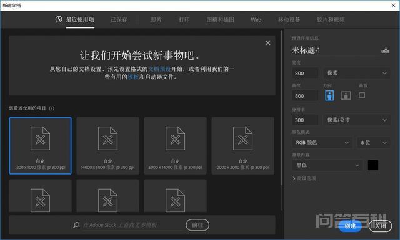Open the 黑色 background content dropdown
The width and height of the screenshot is (400, 240).
click(327, 165)
